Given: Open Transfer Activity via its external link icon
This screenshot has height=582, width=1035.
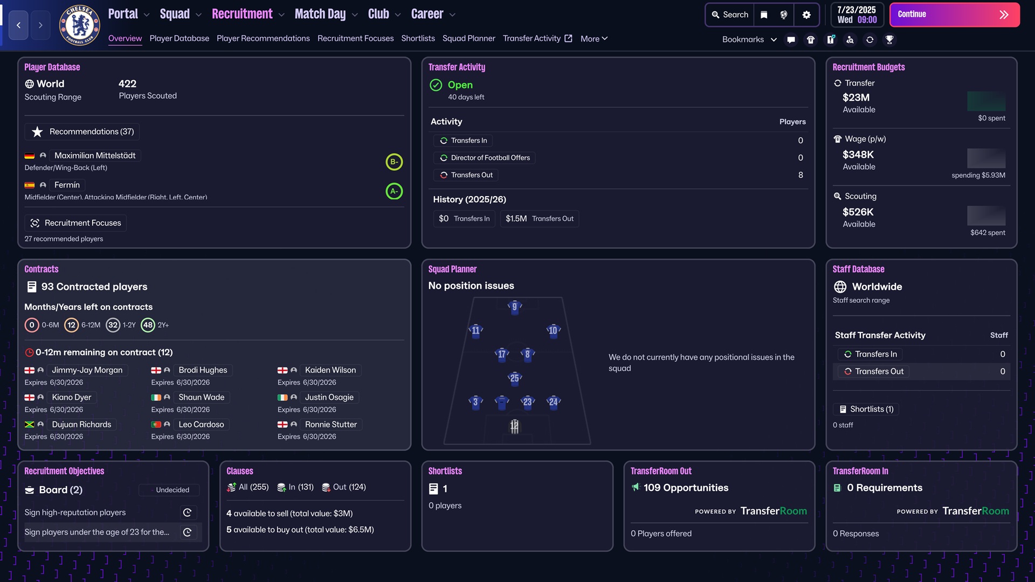Looking at the screenshot, I should [569, 38].
